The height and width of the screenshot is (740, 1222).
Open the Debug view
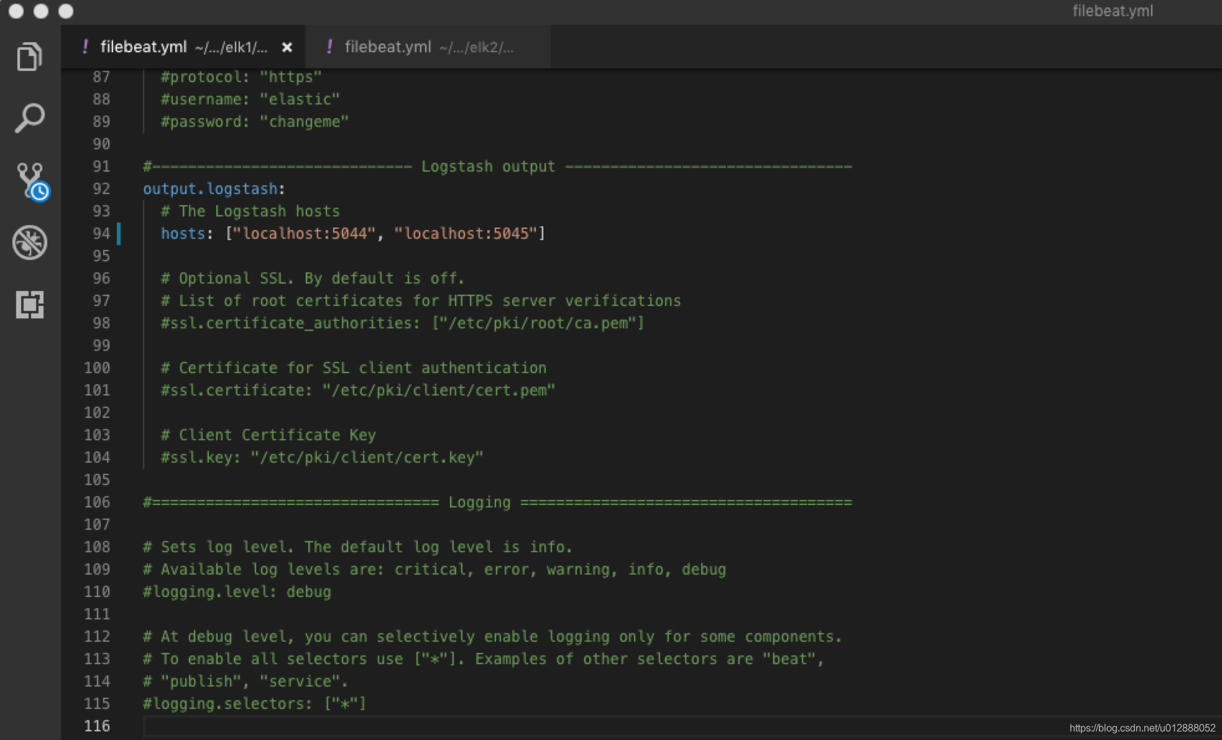pyautogui.click(x=29, y=242)
